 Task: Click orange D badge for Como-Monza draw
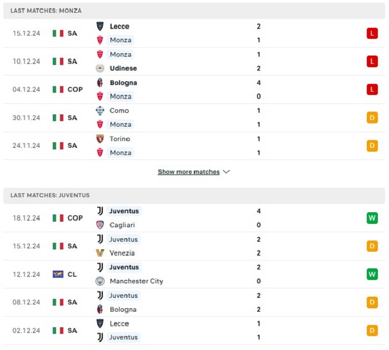(372, 118)
